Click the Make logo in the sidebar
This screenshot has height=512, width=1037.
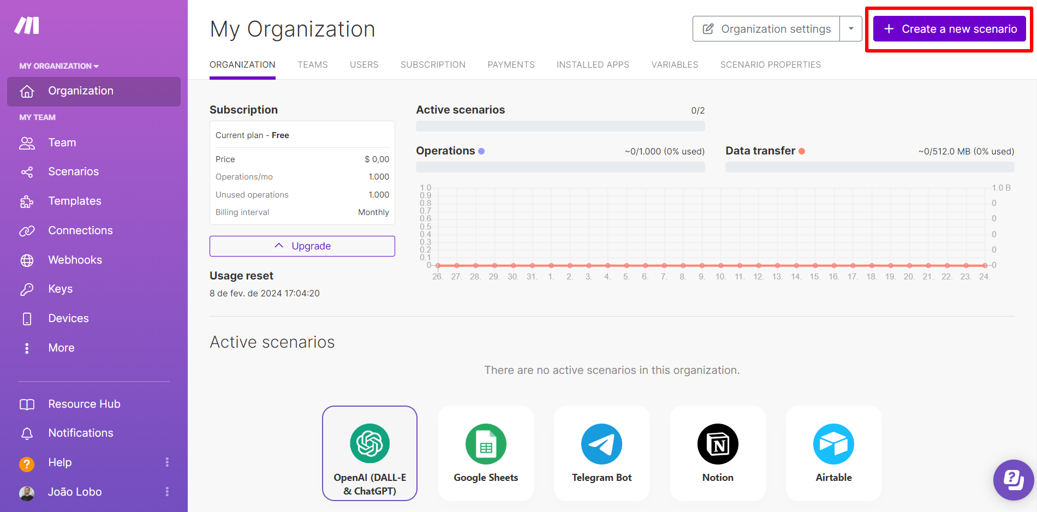click(27, 26)
